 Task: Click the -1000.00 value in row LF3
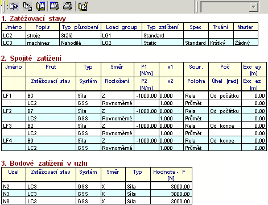[146, 125]
